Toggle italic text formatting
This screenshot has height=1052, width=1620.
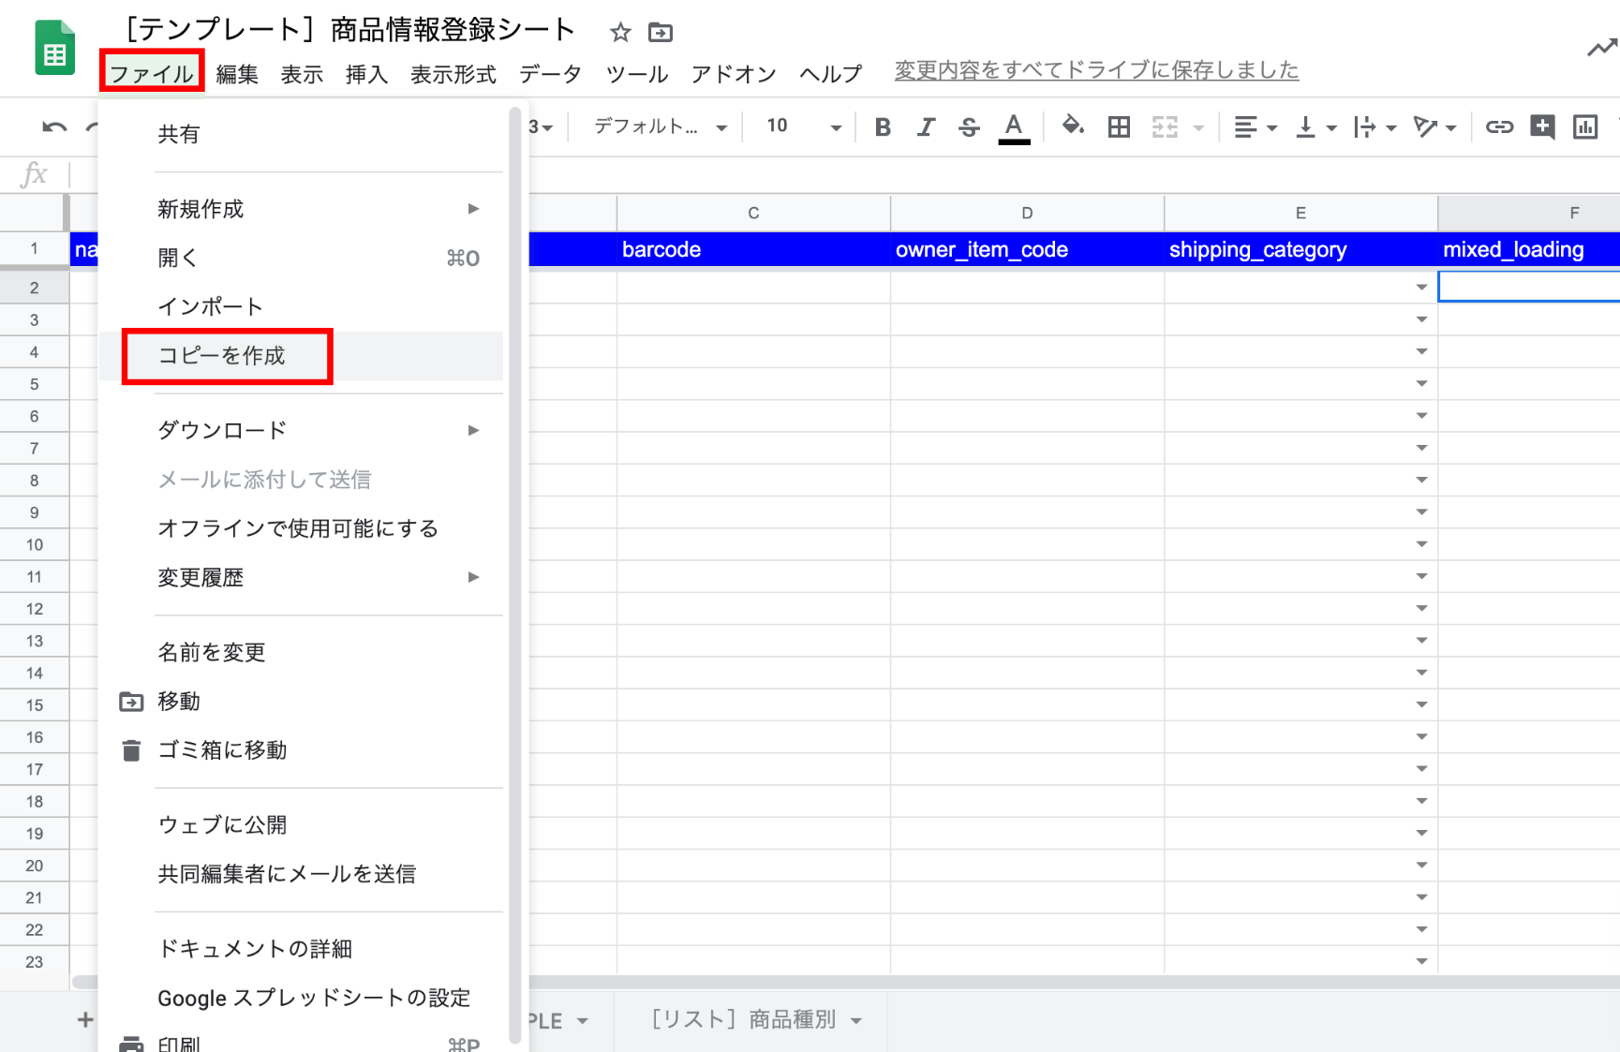(x=926, y=127)
